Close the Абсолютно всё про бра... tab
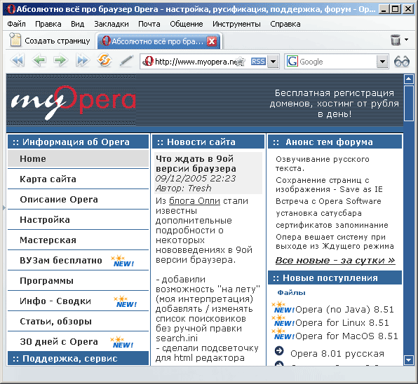418x384 pixels. 212,41
